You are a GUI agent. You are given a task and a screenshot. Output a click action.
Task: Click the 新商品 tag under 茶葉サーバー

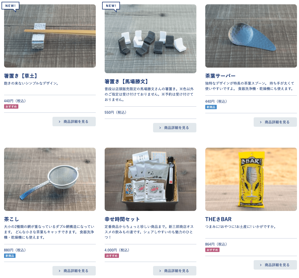coord(211,107)
